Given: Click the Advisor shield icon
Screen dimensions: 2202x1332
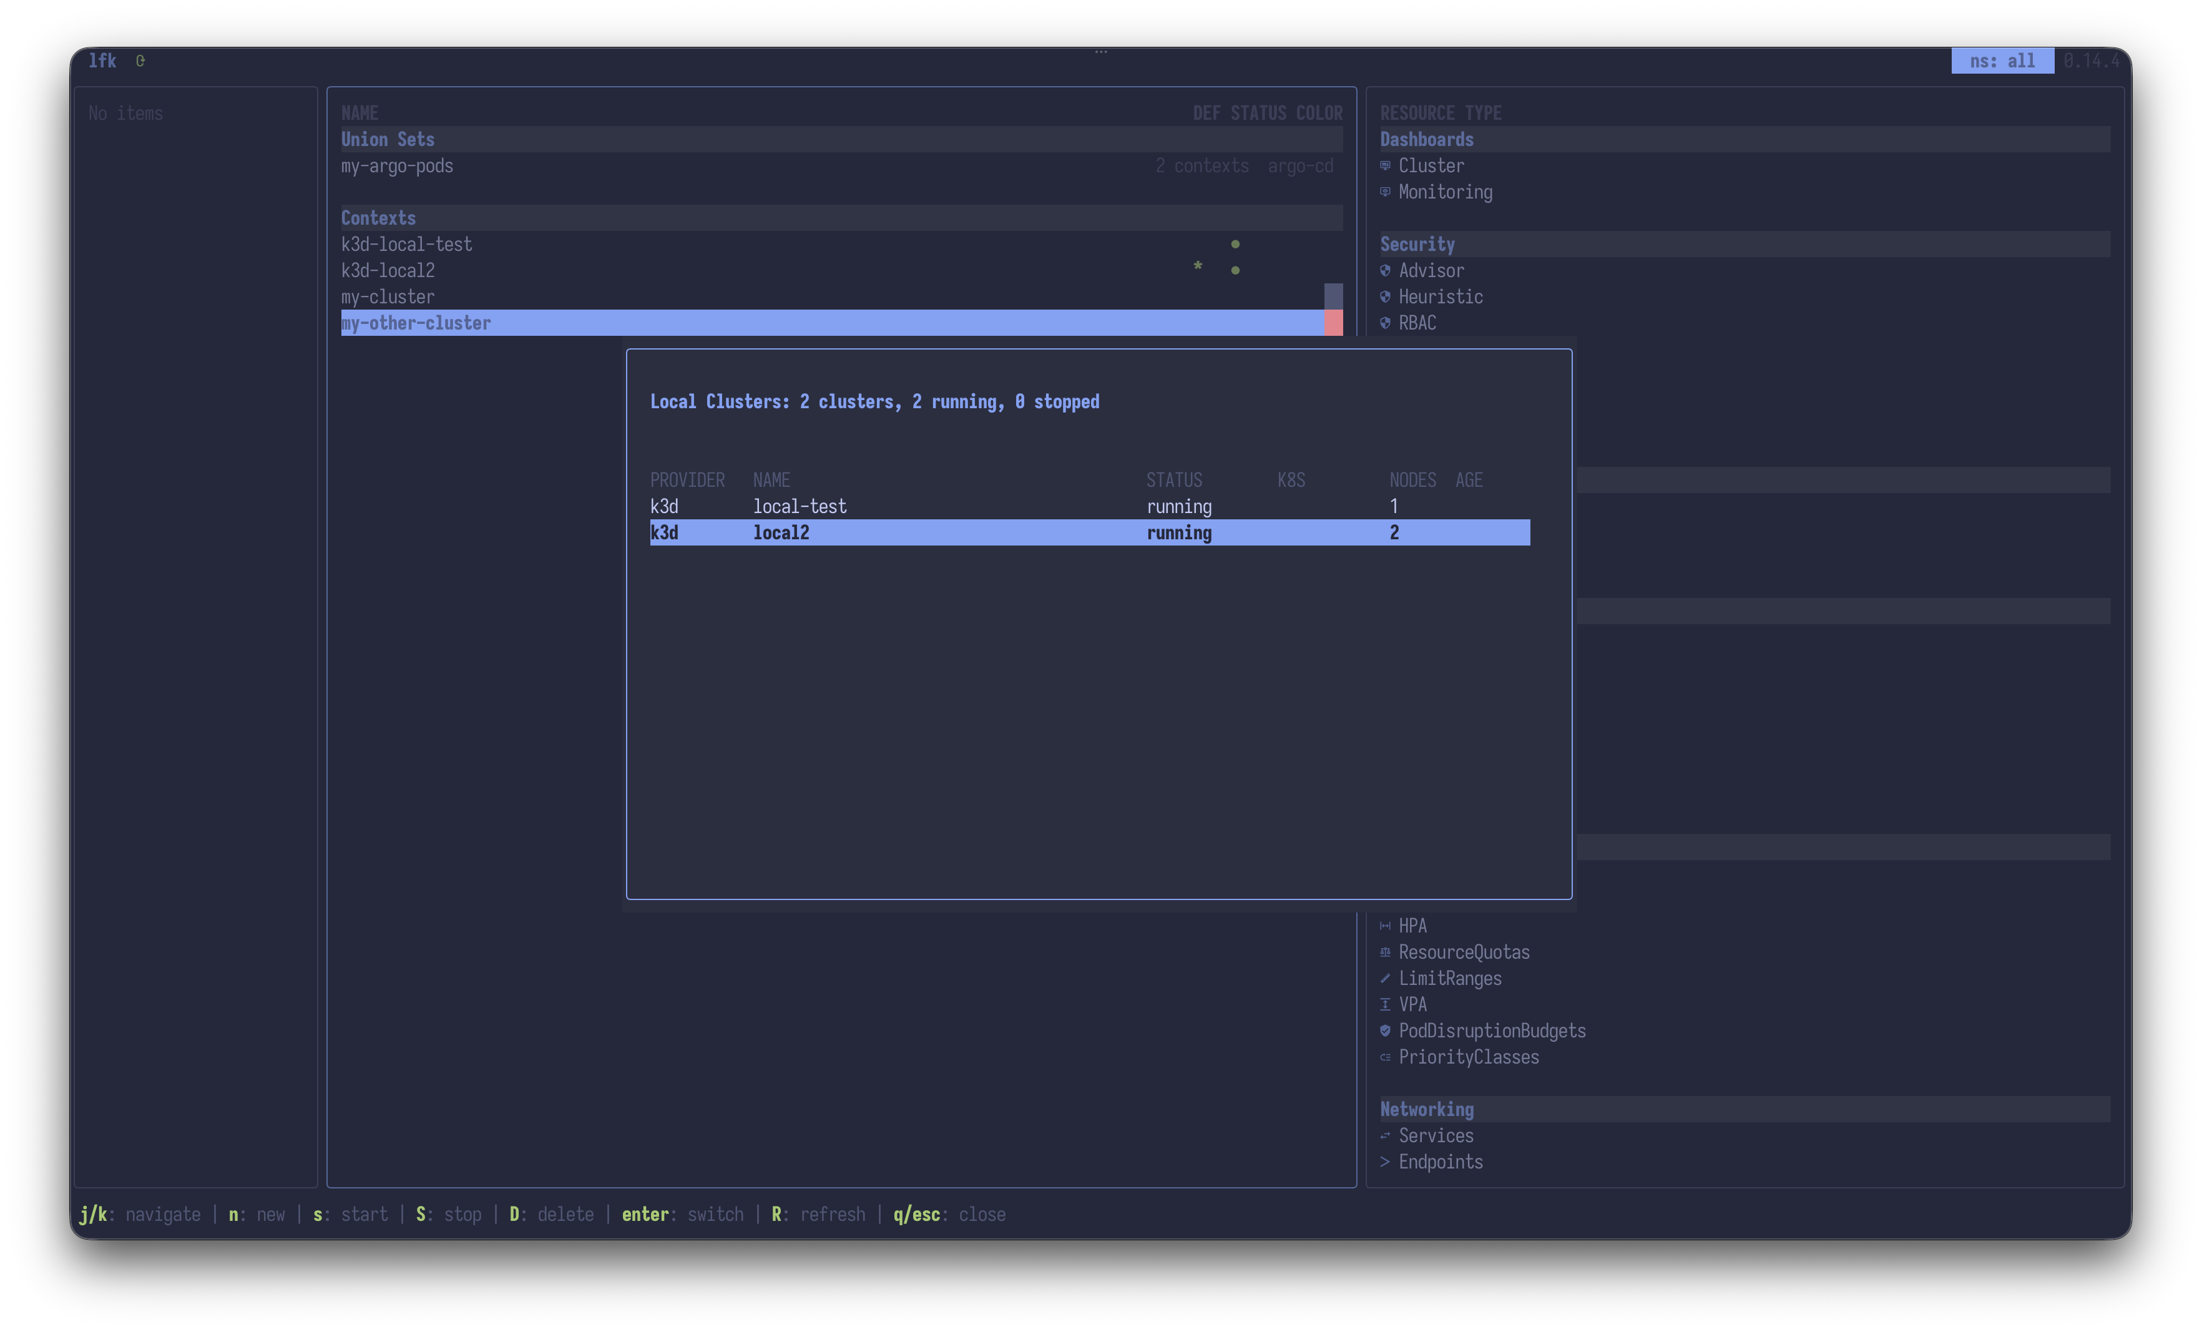Looking at the screenshot, I should [x=1385, y=270].
